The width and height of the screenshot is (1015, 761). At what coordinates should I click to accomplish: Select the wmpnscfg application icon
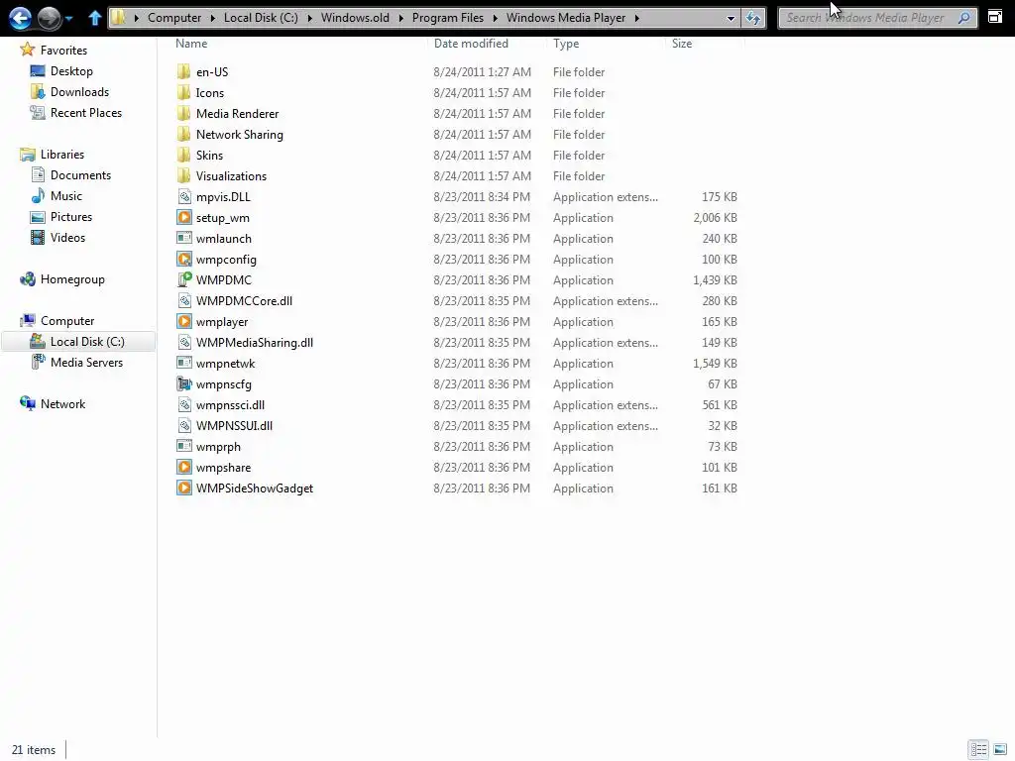184,383
